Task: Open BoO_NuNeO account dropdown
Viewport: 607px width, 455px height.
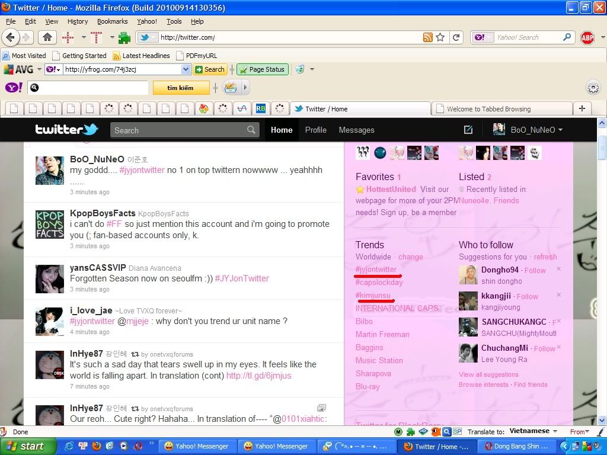Action: pyautogui.click(x=528, y=130)
